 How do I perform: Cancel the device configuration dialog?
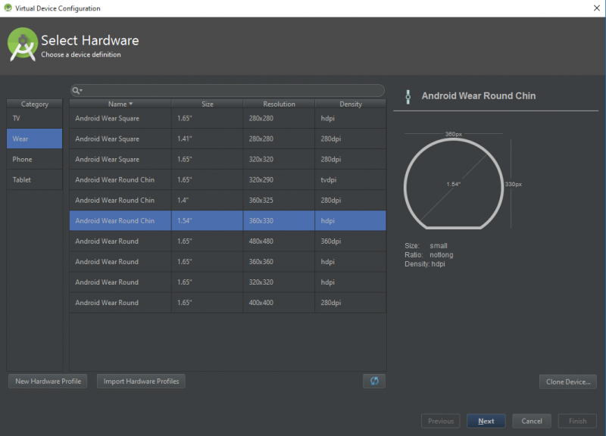coord(531,422)
